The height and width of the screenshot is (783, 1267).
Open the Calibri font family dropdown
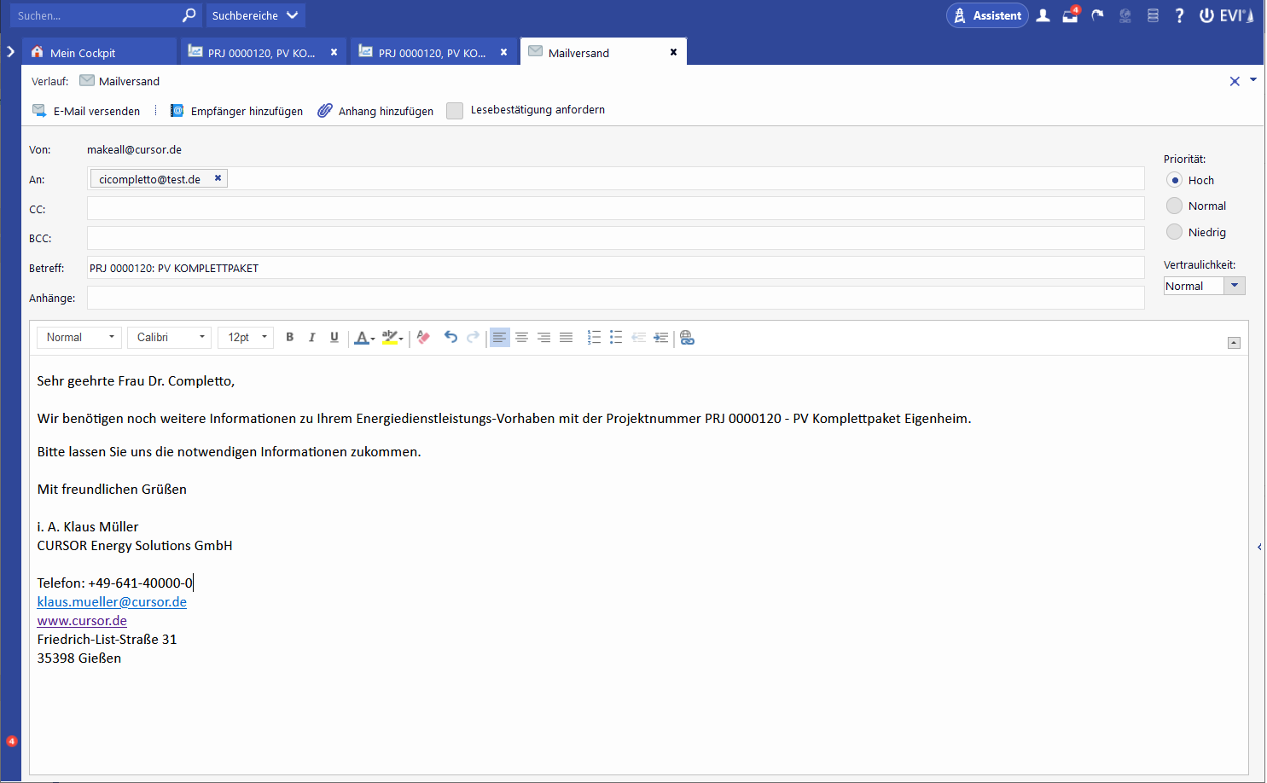(170, 338)
